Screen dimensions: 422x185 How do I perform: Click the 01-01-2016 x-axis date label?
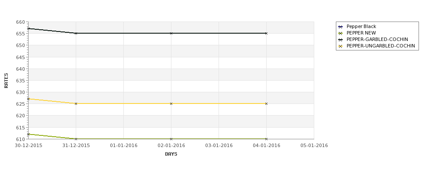point(123,146)
